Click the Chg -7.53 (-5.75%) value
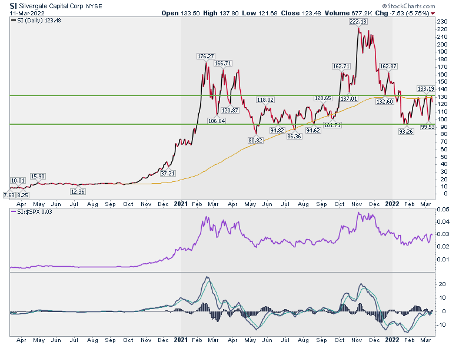This screenshot has height=345, width=459. click(x=402, y=13)
